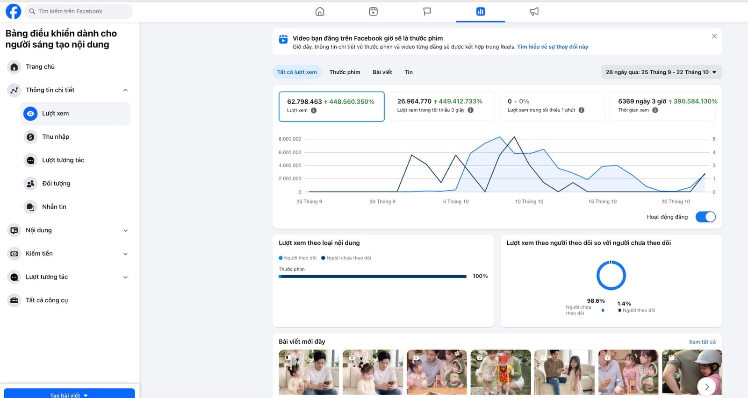Select the one-minute views metric card
This screenshot has height=398, width=748.
click(x=552, y=107)
